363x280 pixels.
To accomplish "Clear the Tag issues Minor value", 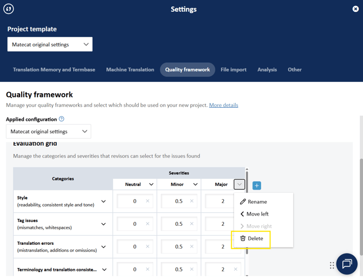I will [192, 224].
